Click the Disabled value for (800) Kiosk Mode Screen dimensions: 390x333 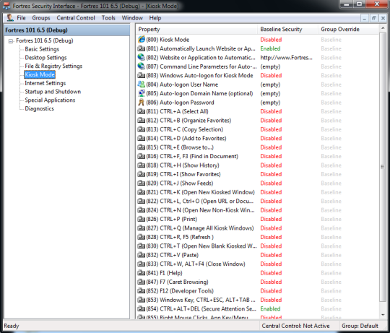pyautogui.click(x=271, y=40)
